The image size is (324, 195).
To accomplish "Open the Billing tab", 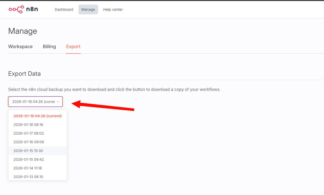I will (x=49, y=47).
